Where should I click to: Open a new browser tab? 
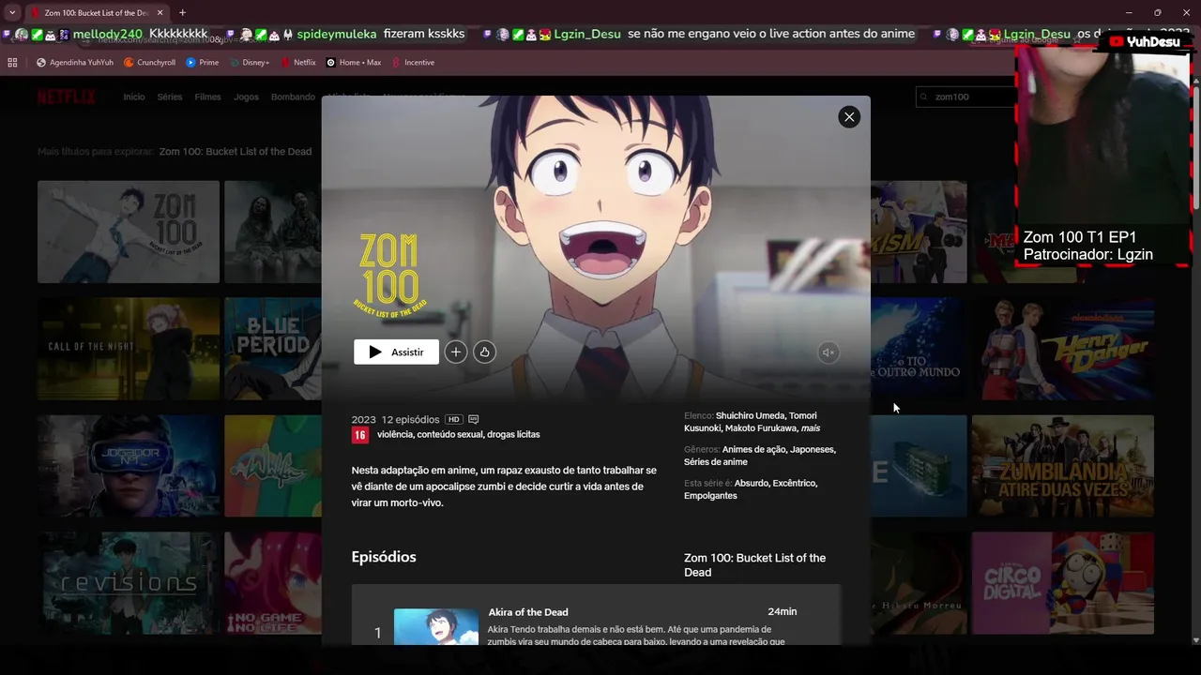tap(182, 13)
